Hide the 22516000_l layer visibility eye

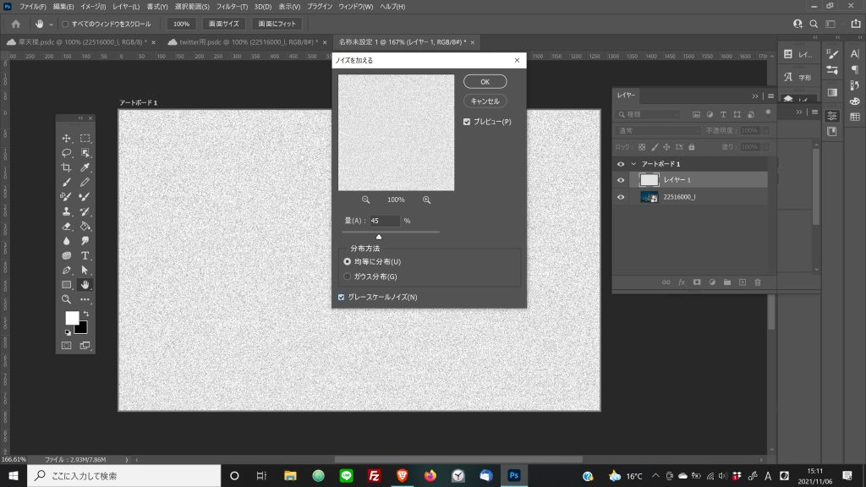pyautogui.click(x=621, y=197)
